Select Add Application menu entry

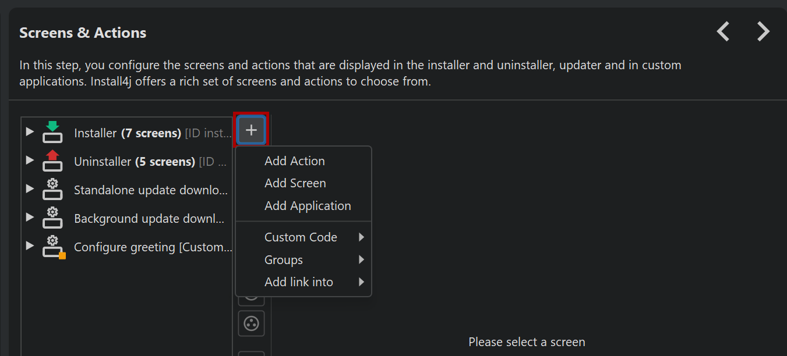tap(308, 206)
